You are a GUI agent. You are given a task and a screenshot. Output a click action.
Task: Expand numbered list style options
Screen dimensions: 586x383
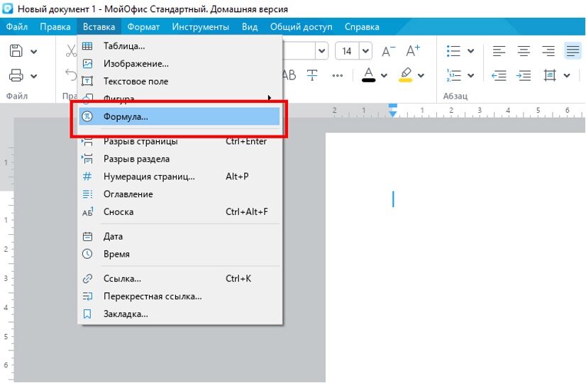coord(470,75)
